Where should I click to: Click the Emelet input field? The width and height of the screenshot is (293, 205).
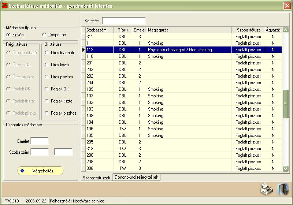pos(40,141)
